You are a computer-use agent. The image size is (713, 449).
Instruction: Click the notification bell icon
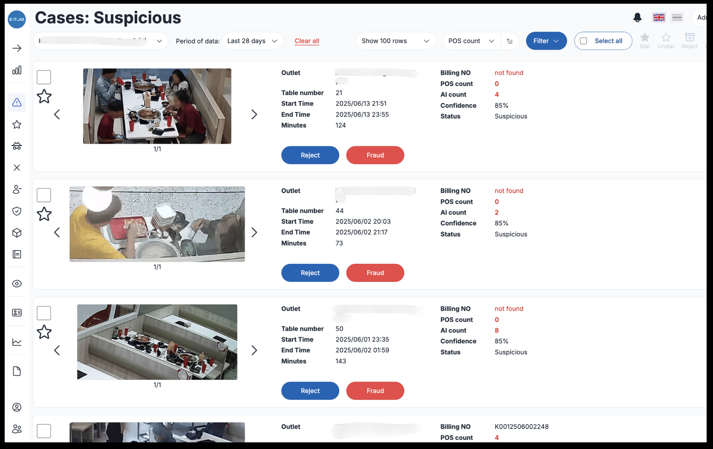(637, 17)
